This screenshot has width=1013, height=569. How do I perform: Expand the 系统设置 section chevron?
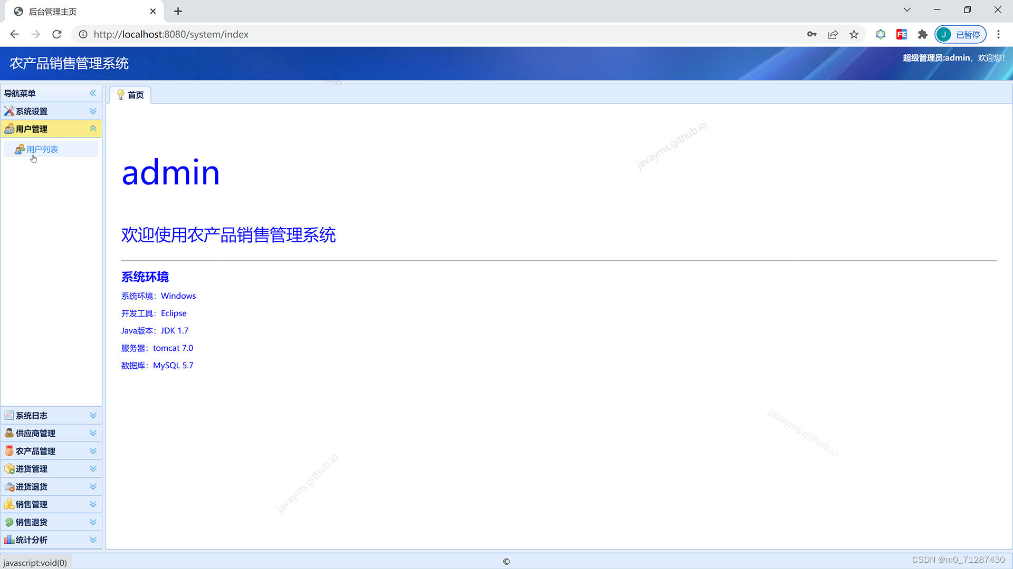[93, 111]
